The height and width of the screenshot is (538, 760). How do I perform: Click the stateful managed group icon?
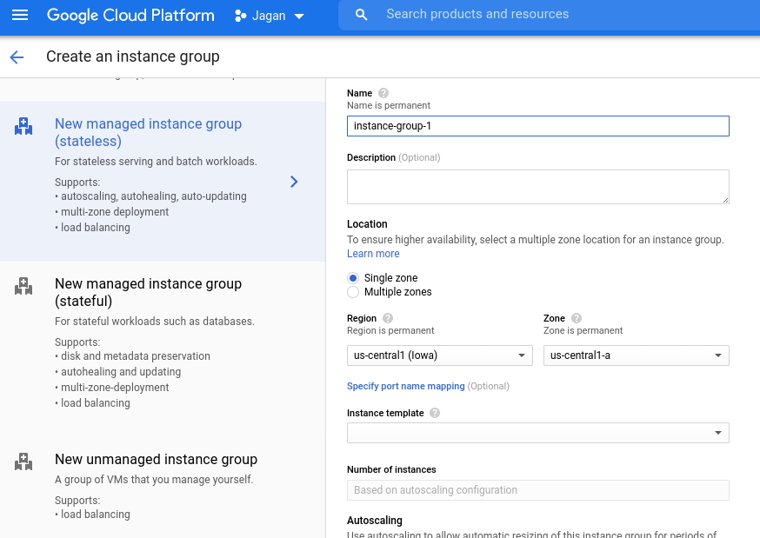tap(23, 286)
